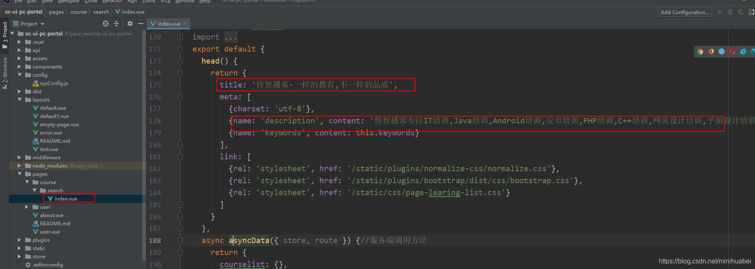Viewport: 755px width, 269px height.
Task: Toggle the 1: Project tool window button
Action: coord(5,35)
